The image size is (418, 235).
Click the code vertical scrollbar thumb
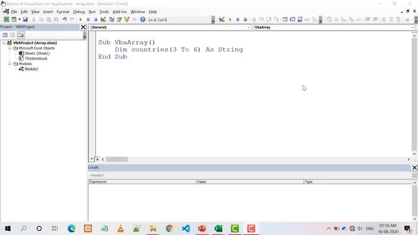click(x=414, y=94)
